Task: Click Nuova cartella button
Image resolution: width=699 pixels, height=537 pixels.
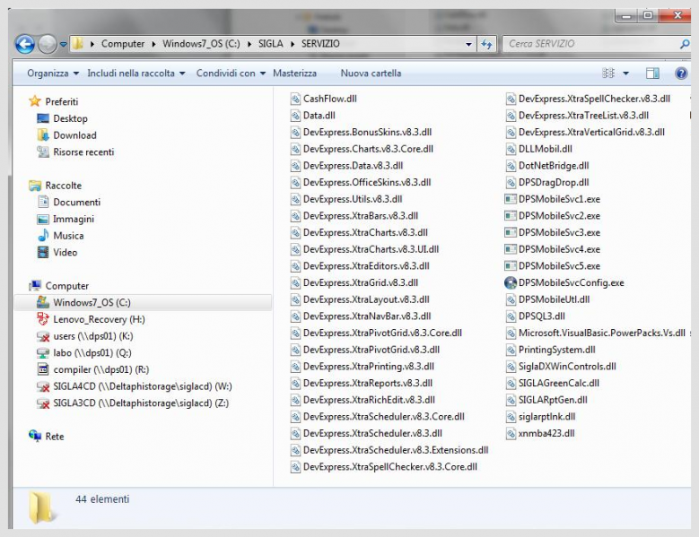Action: 371,73
